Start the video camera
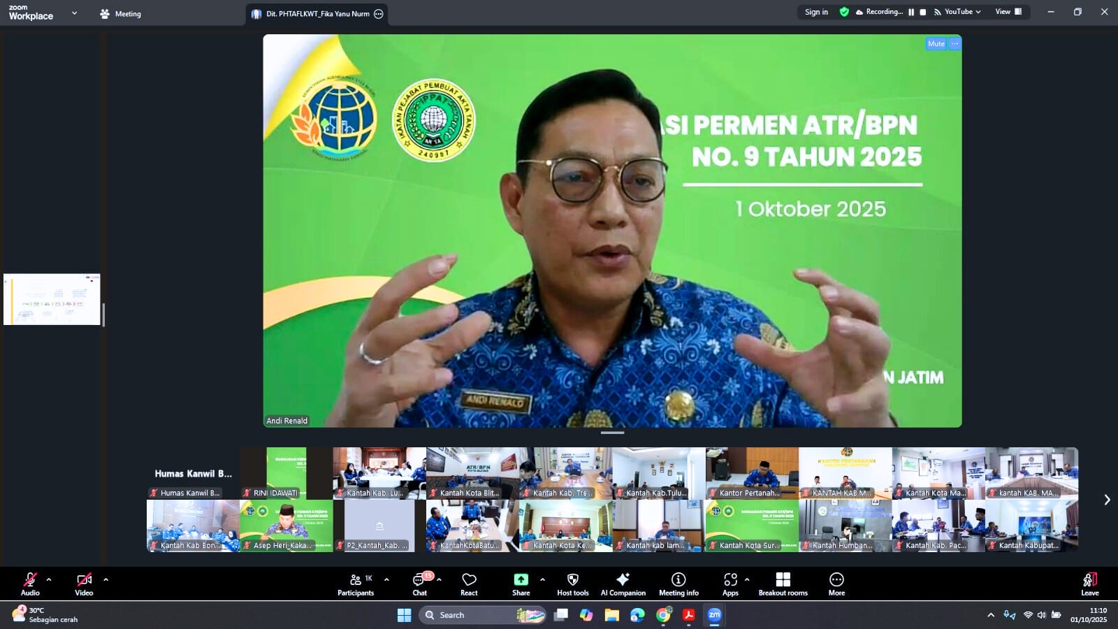The height and width of the screenshot is (629, 1118). (84, 582)
